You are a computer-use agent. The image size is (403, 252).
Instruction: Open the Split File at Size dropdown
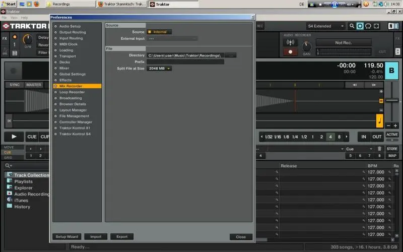pos(159,69)
